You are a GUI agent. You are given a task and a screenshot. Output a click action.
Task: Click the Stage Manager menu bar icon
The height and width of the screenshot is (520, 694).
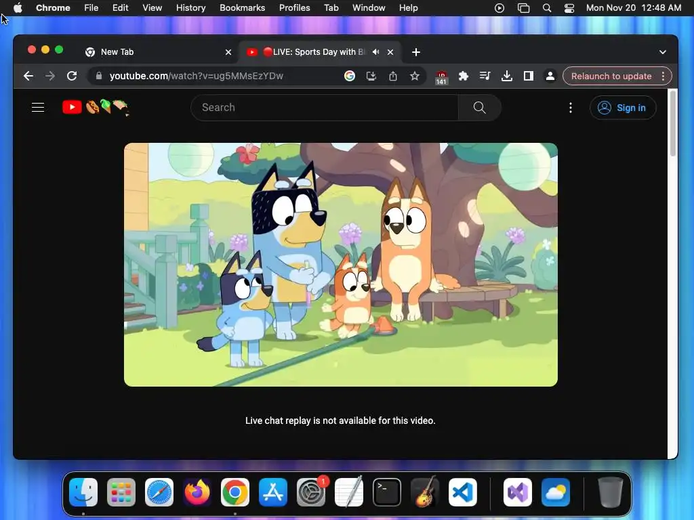pyautogui.click(x=524, y=7)
